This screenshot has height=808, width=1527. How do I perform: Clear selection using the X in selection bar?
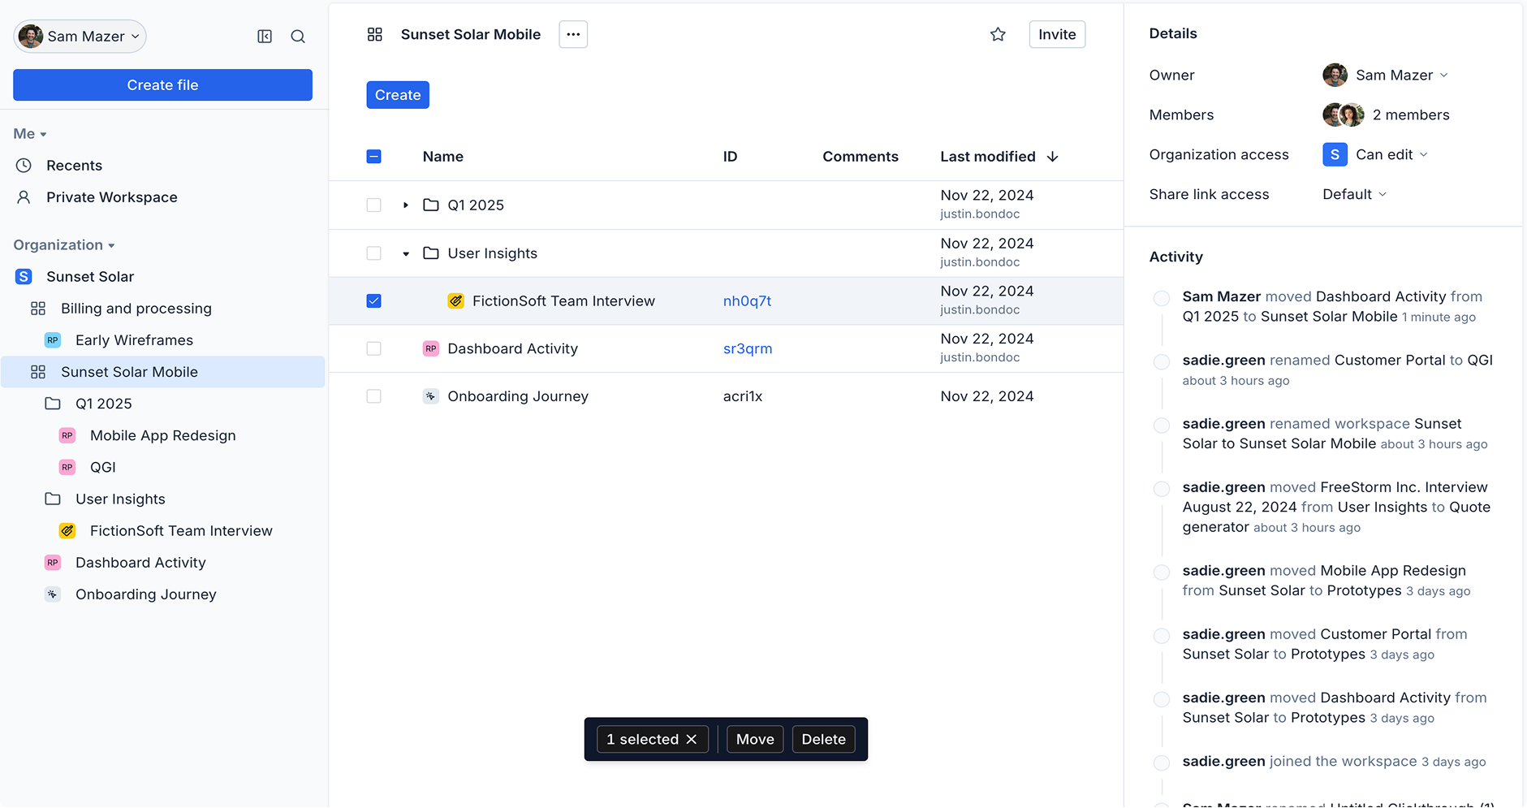[x=692, y=739]
